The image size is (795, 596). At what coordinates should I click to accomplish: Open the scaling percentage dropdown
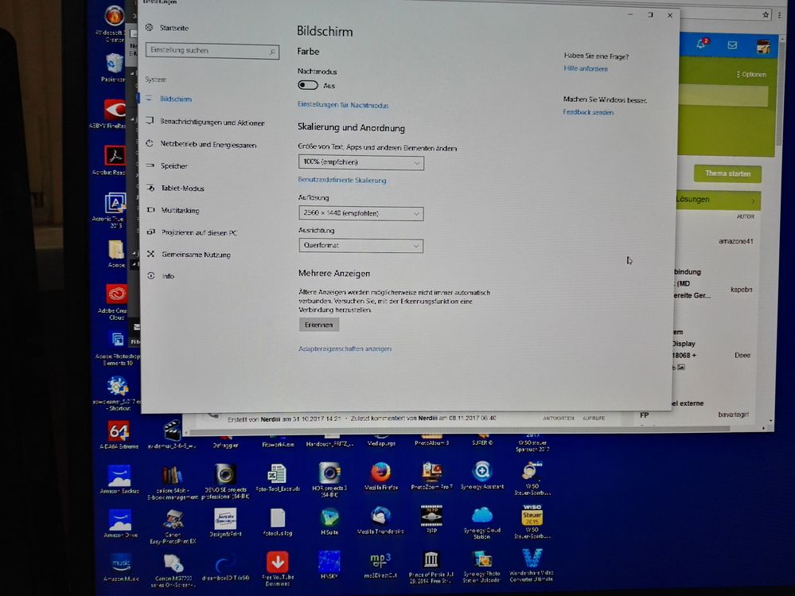(x=360, y=162)
